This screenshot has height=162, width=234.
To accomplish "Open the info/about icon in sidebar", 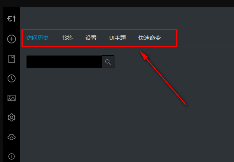I will (12, 156).
